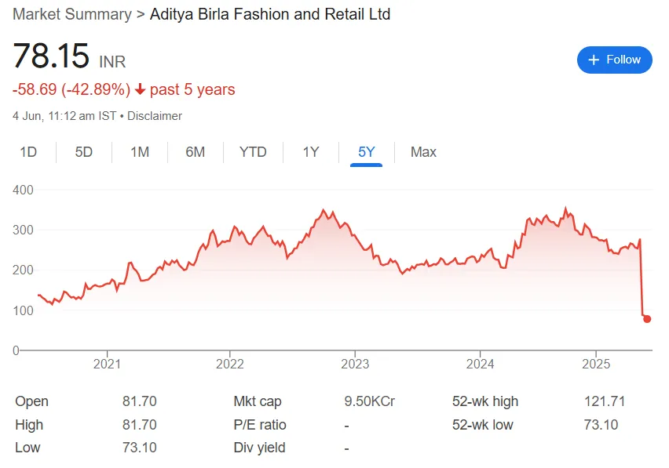669x468 pixels.
Task: Click the active 5Y tab
Action: (366, 152)
